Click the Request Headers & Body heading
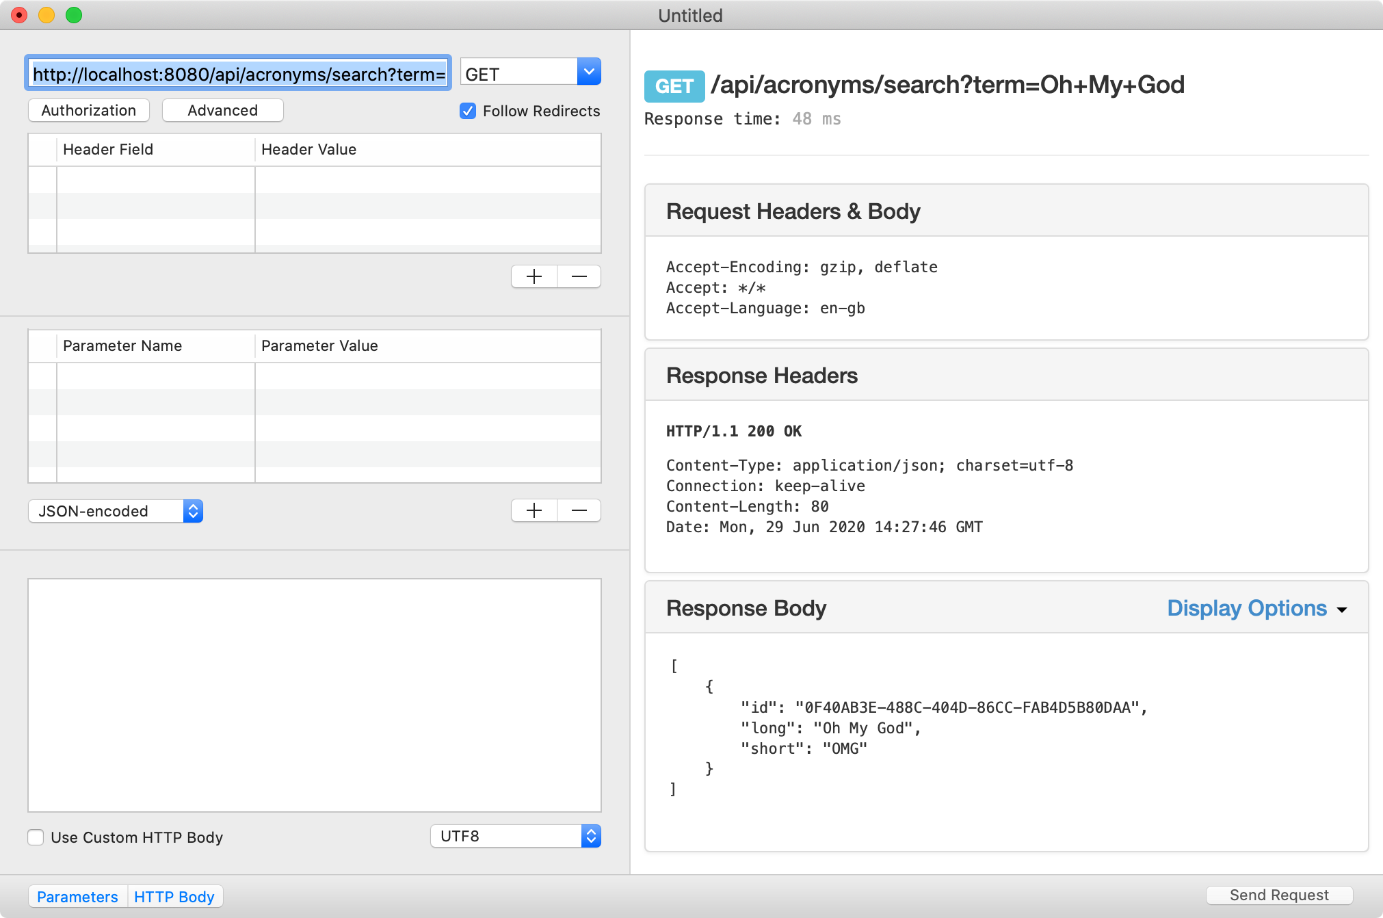This screenshot has width=1383, height=918. pos(793,211)
